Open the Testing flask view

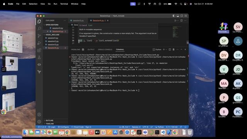(39, 58)
